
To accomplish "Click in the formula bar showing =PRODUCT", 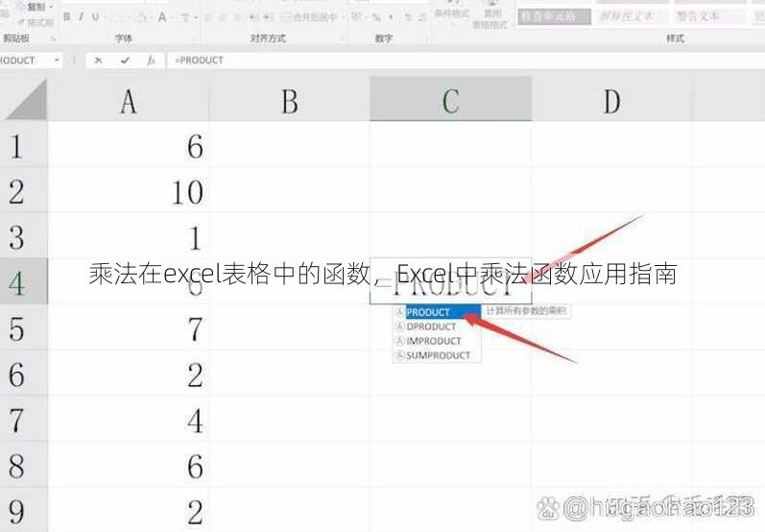I will pos(464,60).
